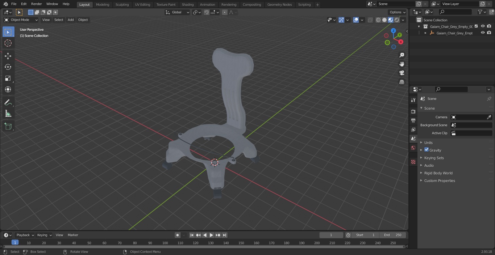The image size is (495, 255).
Task: Click the new scene copy icon
Action: click(x=419, y=4)
